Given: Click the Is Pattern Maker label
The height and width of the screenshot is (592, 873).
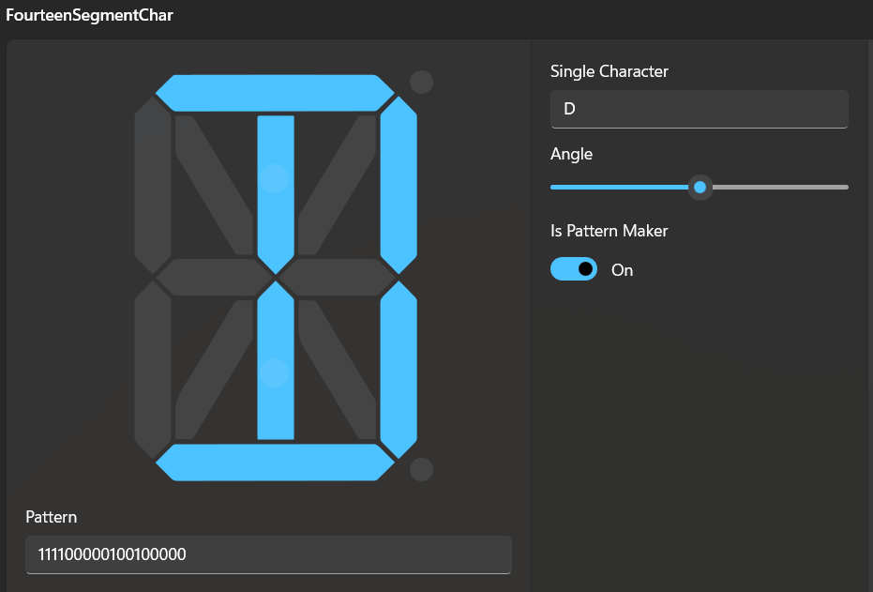Looking at the screenshot, I should (x=610, y=231).
